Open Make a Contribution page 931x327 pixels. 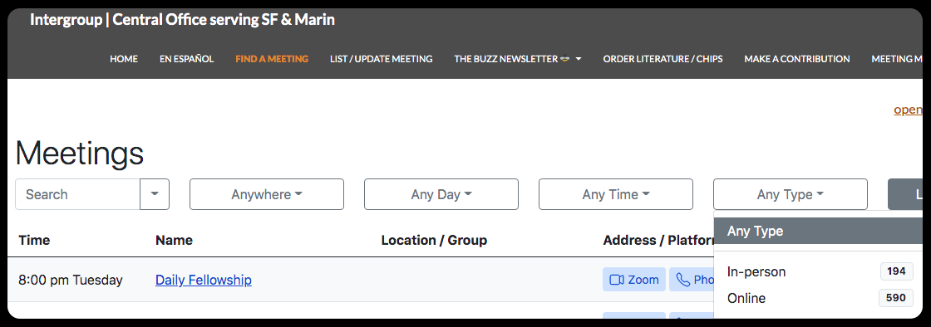click(797, 59)
